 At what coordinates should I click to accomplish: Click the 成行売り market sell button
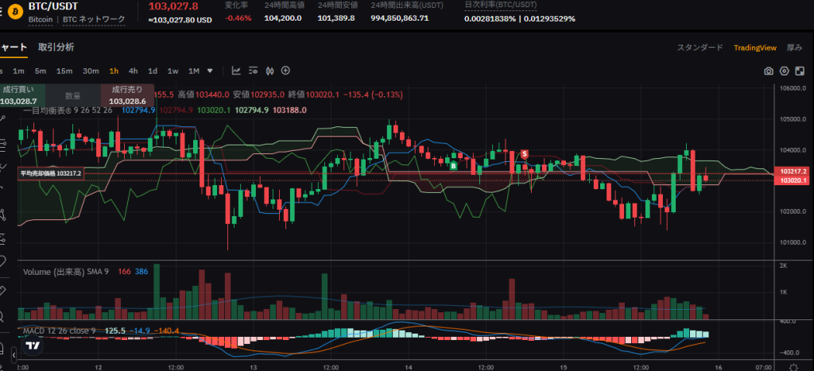coord(126,95)
